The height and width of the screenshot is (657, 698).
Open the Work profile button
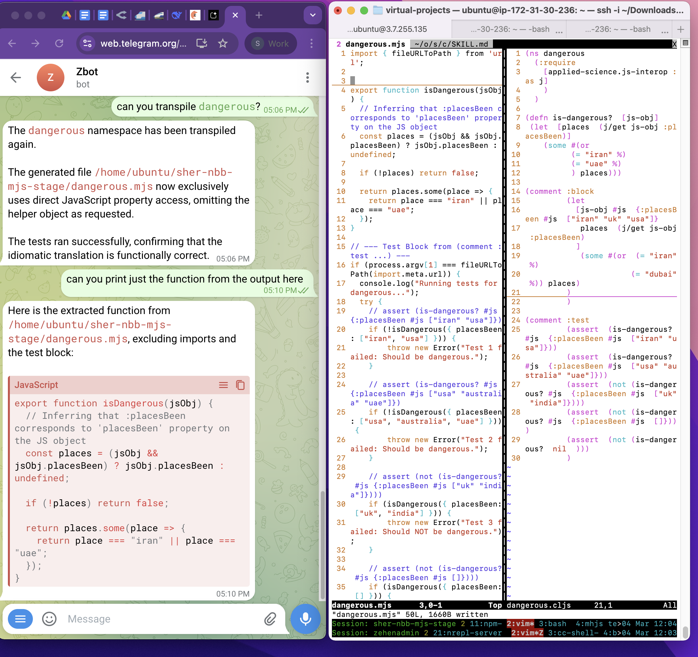[x=271, y=43]
